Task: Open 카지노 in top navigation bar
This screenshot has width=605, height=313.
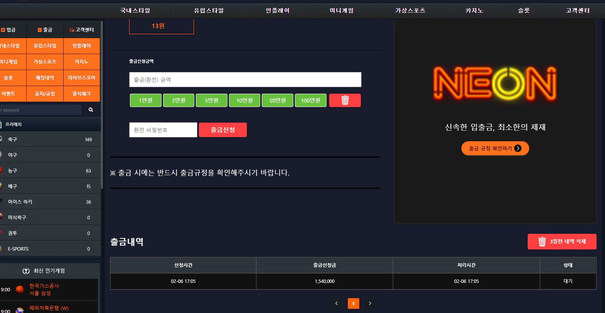Action: pyautogui.click(x=474, y=11)
